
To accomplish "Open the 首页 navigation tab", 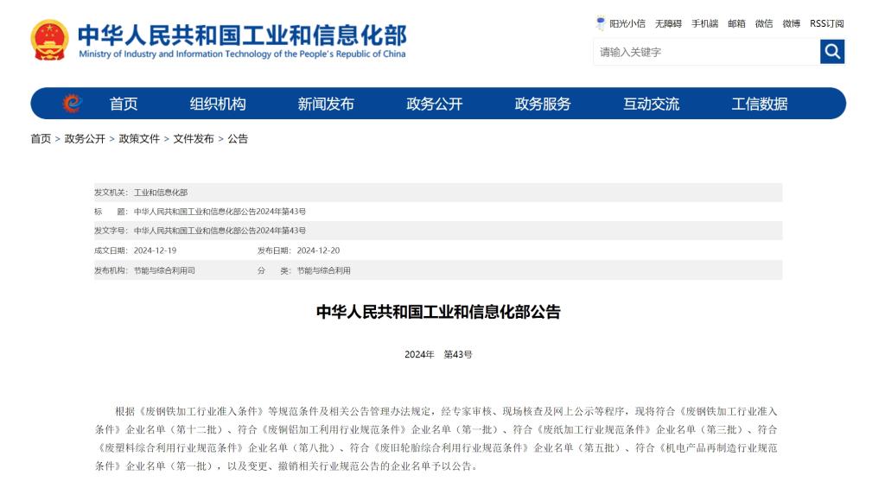I will (124, 104).
